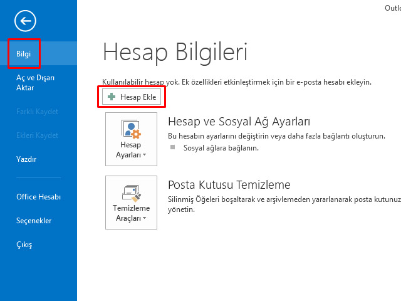The width and height of the screenshot is (401, 301).
Task: Select the Bilgi tab in sidebar
Action: (24, 55)
